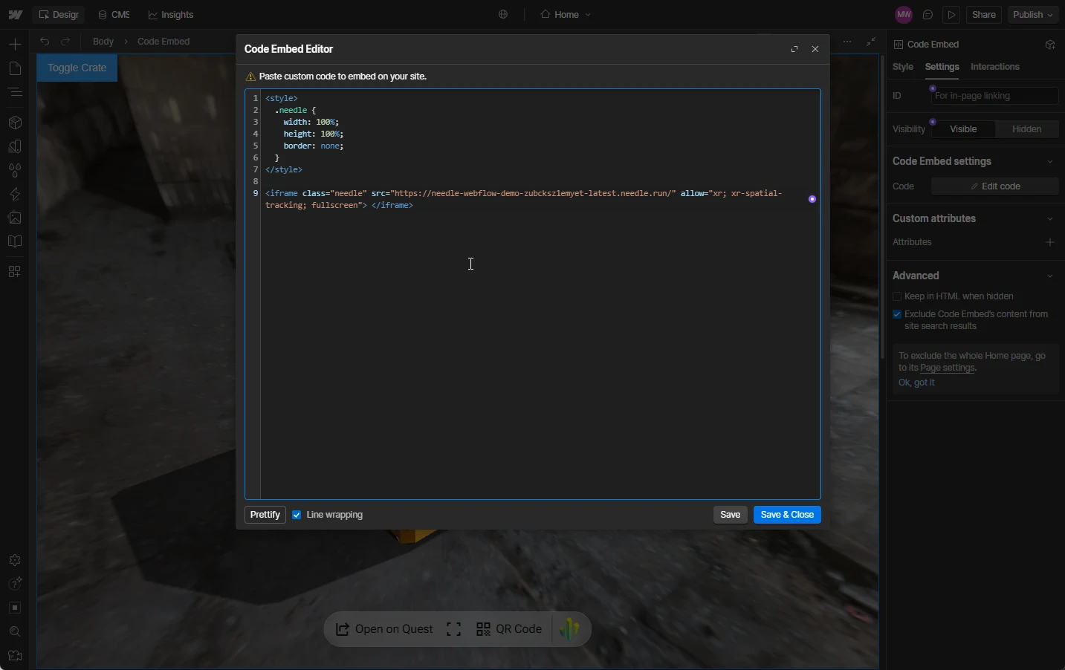This screenshot has height=670, width=1065.
Task: Open the Assets panel
Action: click(15, 218)
